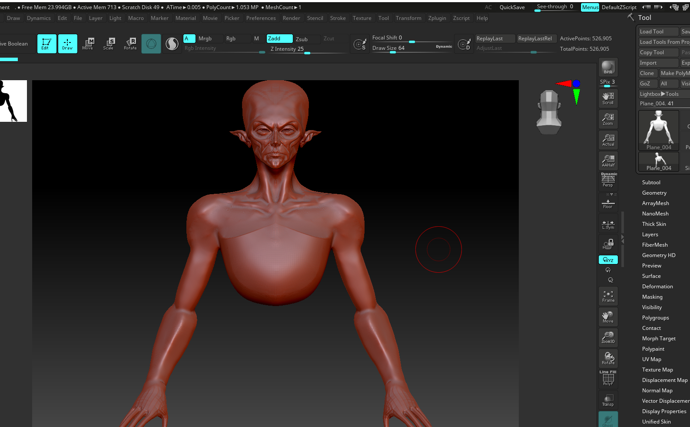The image size is (690, 427).
Task: Click the BPR render icon
Action: click(x=608, y=67)
